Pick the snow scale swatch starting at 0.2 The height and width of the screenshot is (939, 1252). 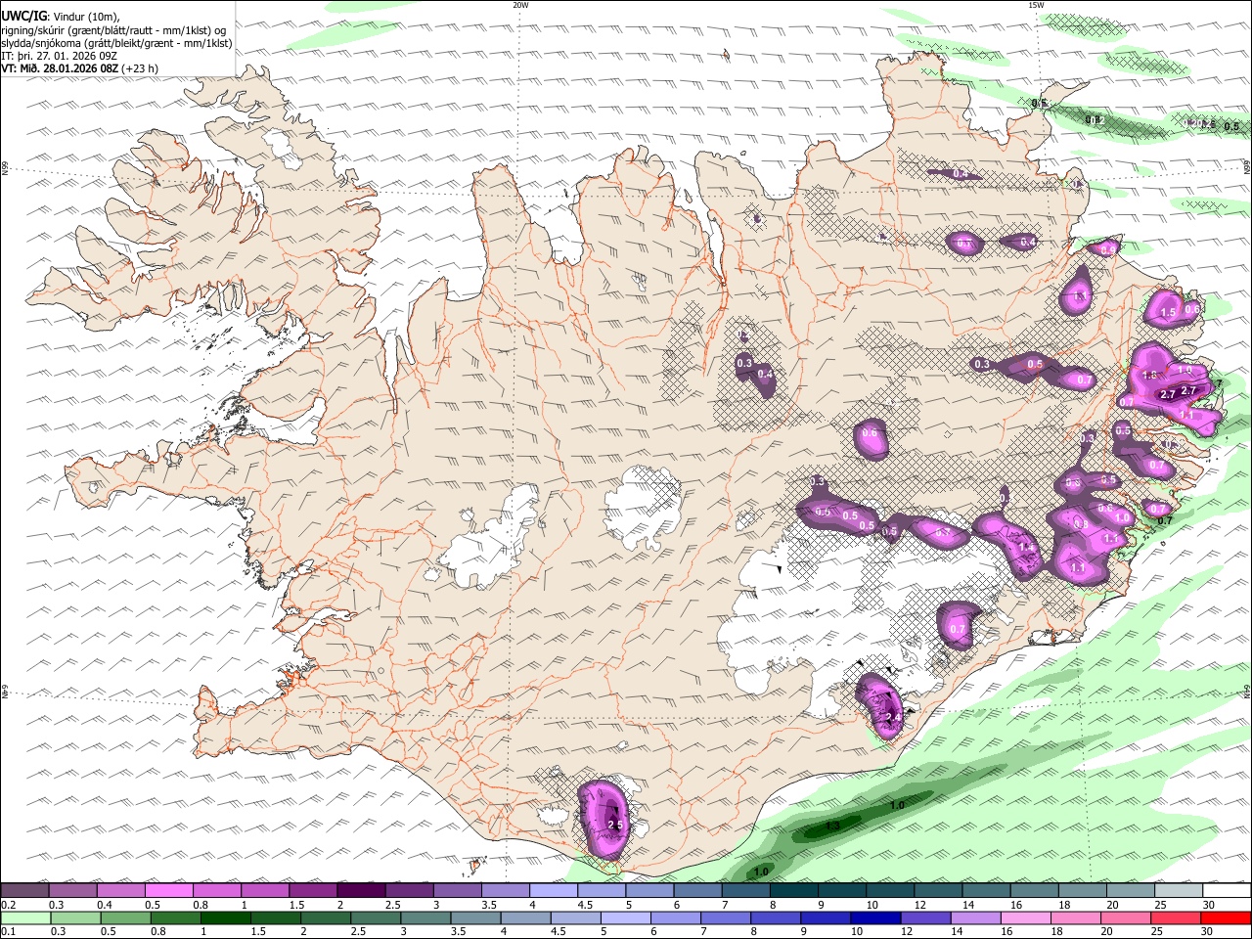[24, 890]
